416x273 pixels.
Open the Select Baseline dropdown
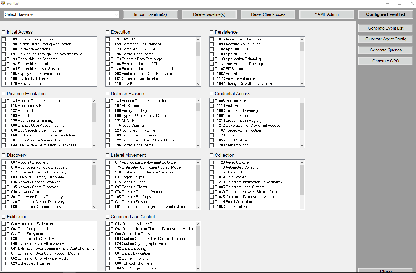tap(116, 14)
